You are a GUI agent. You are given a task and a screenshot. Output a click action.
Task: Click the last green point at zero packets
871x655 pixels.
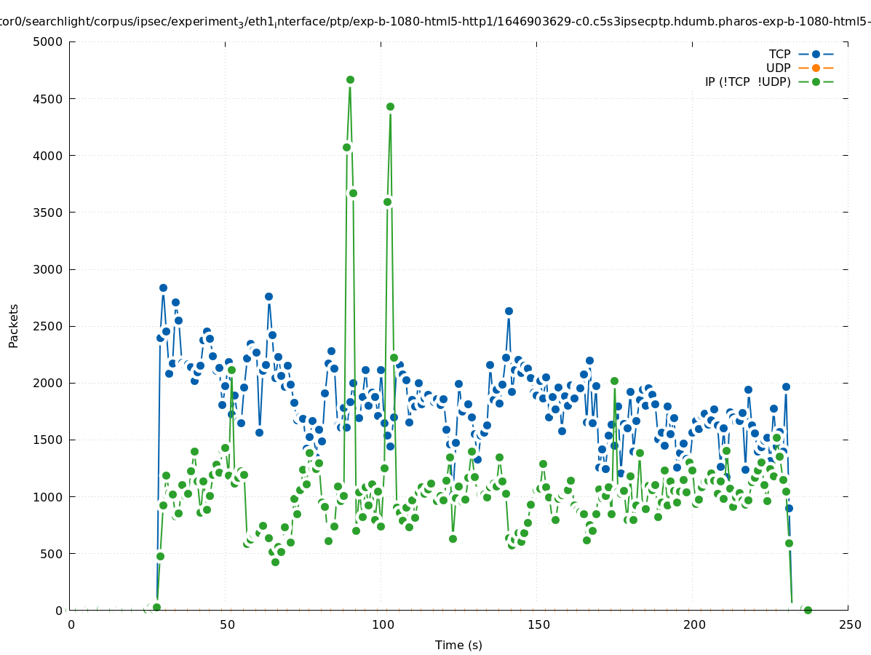[x=807, y=610]
